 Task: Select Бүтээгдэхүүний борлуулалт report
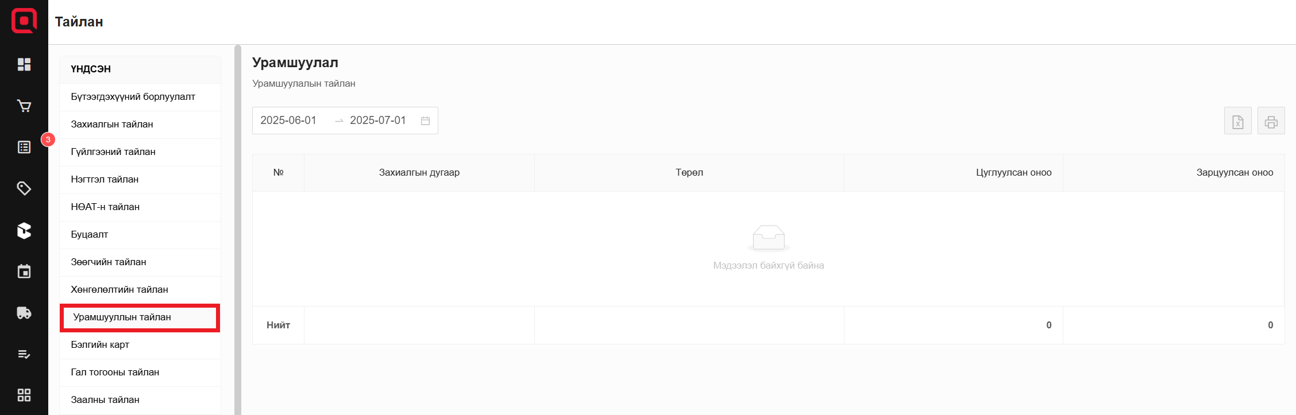[x=133, y=97]
